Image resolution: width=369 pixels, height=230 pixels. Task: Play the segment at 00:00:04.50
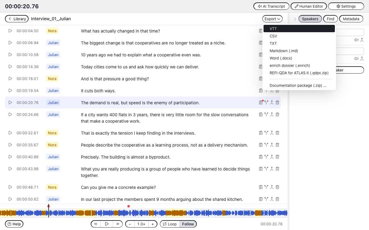tap(10, 31)
